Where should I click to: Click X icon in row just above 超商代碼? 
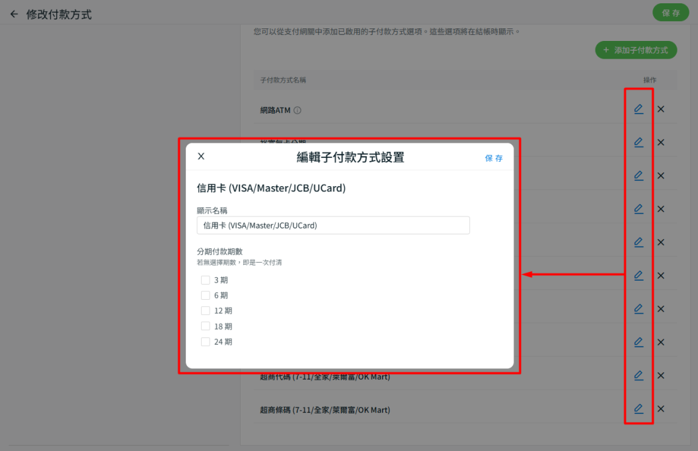tap(660, 342)
